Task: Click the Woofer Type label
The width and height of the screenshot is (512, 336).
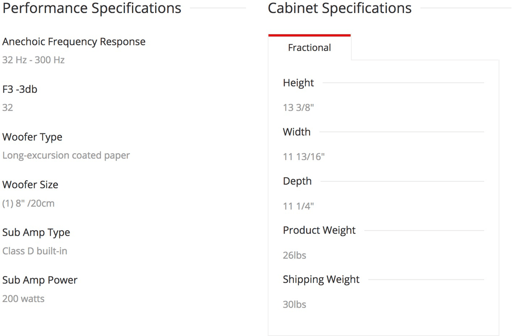Action: 32,137
